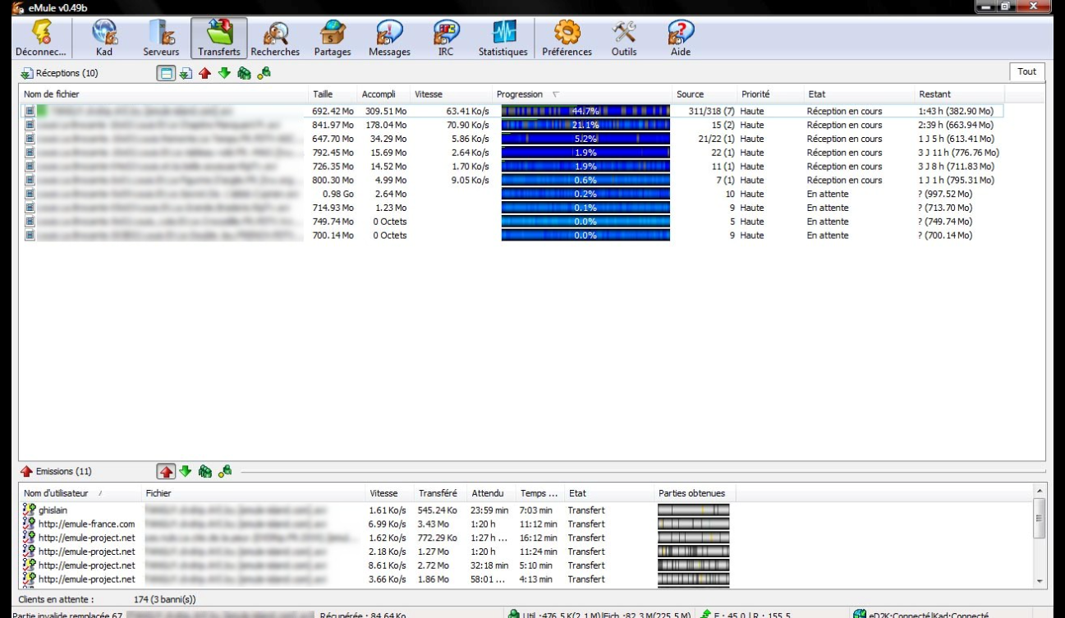Sort by the Restant column header

(x=959, y=94)
